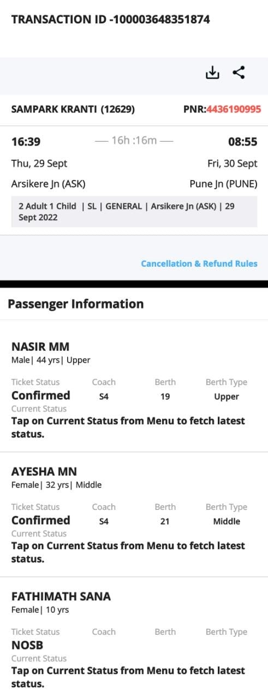Viewport: 268px width, 698px height.
Task: Share the ticket via share icon
Action: [239, 73]
